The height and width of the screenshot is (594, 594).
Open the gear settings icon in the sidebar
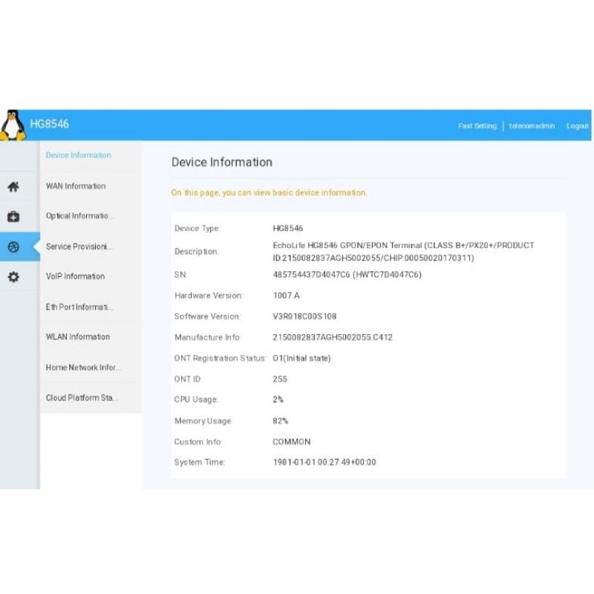[x=13, y=277]
